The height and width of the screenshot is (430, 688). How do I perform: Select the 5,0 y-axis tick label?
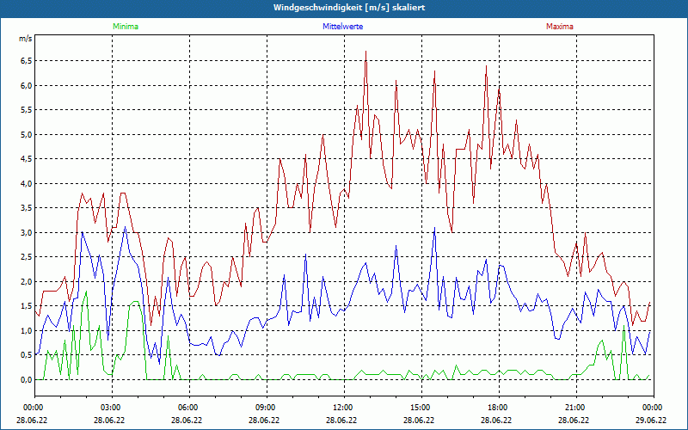[x=27, y=134]
